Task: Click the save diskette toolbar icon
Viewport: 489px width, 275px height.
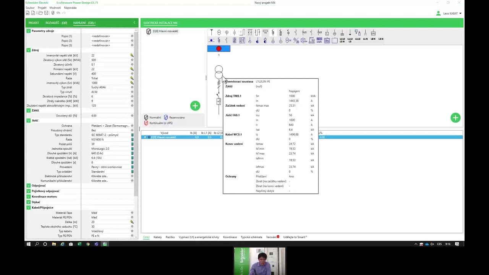Action: point(46,13)
